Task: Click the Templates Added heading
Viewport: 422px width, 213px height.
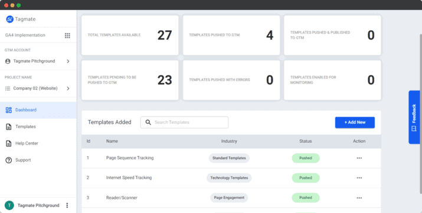Action: coord(110,122)
